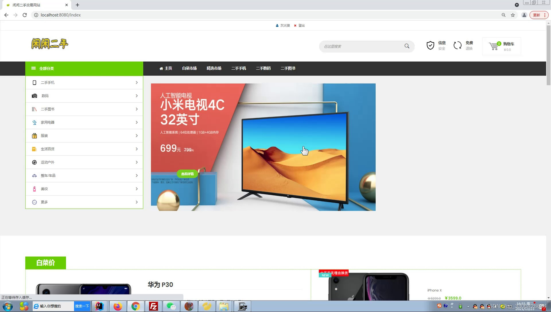Click the search magnifier icon
Screen dimensions: 551x312
pos(407,46)
